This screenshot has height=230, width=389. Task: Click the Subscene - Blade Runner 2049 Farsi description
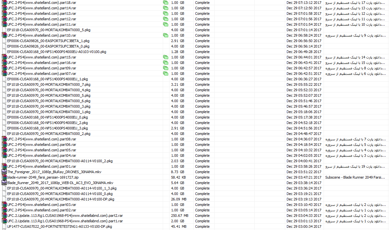pos(355,177)
